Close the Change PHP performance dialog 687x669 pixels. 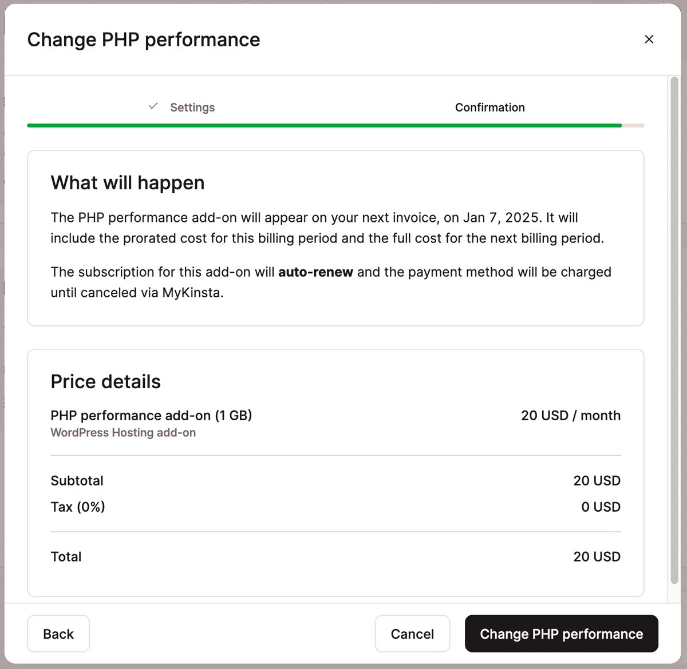click(x=649, y=39)
